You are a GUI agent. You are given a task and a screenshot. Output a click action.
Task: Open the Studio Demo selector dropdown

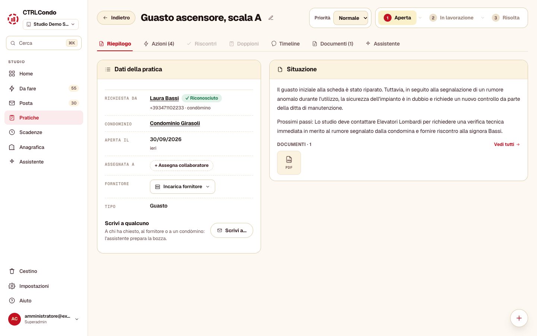51,24
